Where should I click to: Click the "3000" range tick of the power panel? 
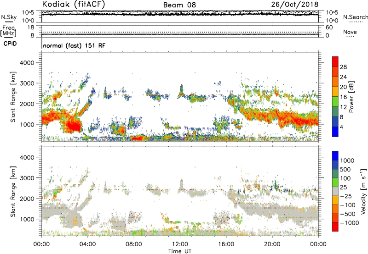click(x=27, y=83)
